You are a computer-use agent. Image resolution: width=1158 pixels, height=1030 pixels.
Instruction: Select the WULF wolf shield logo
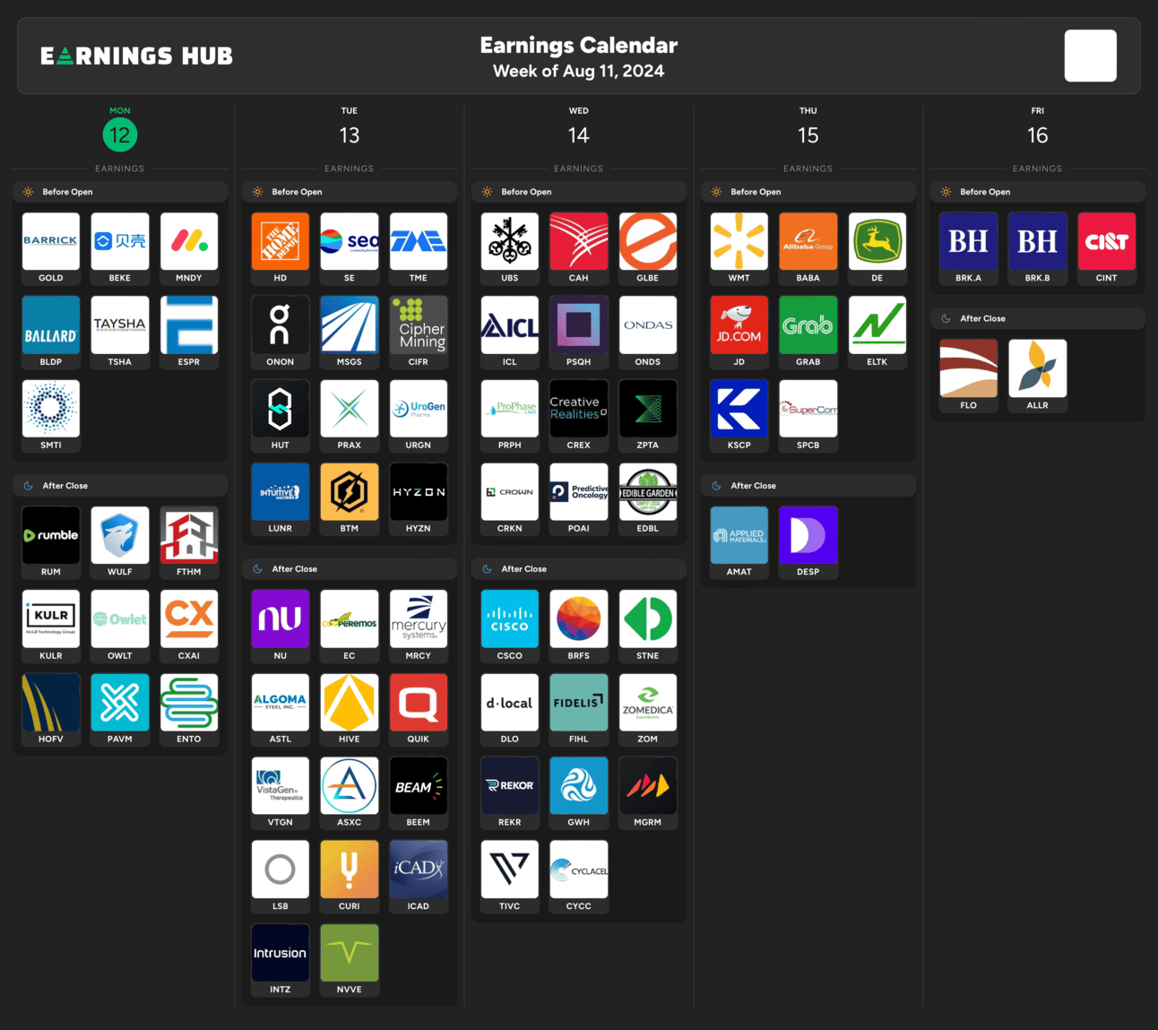click(120, 535)
